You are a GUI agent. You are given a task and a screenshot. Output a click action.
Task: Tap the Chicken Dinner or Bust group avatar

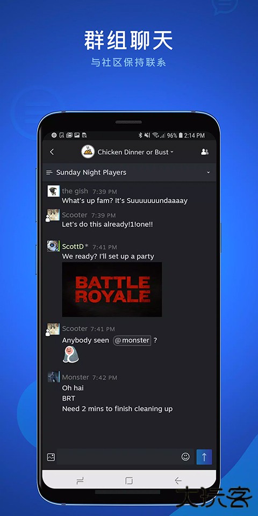(x=88, y=152)
